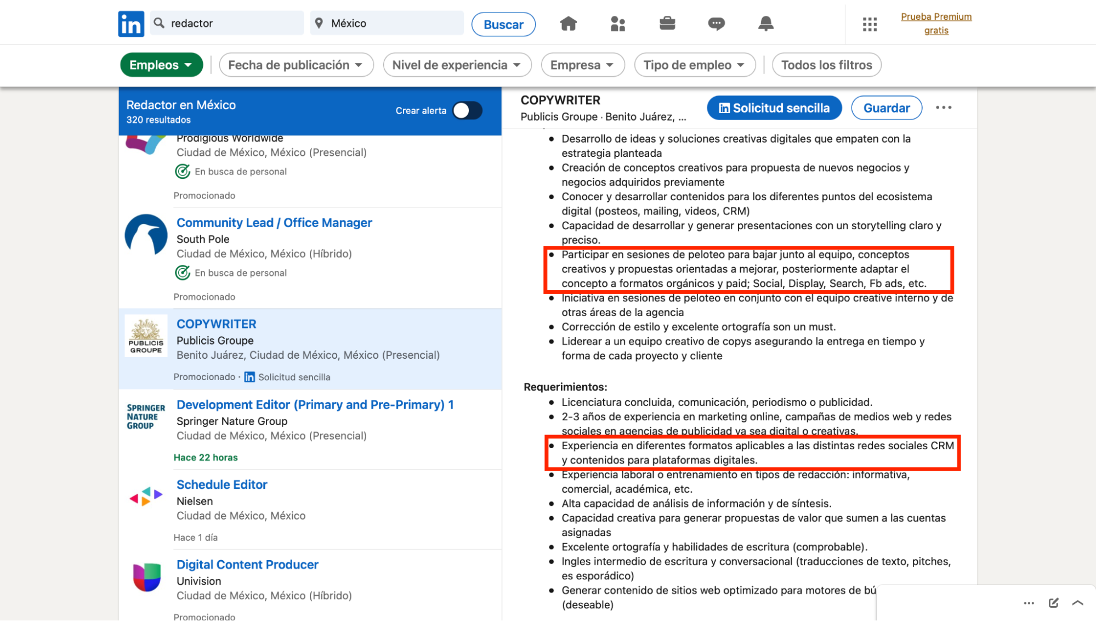1096x621 pixels.
Task: Open the Empleos dropdown filter
Action: [161, 65]
